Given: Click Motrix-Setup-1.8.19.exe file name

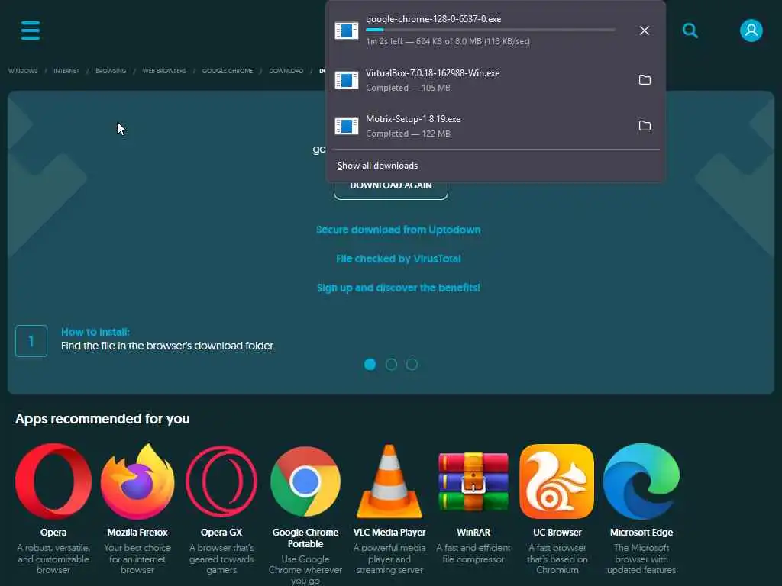Looking at the screenshot, I should 413,118.
